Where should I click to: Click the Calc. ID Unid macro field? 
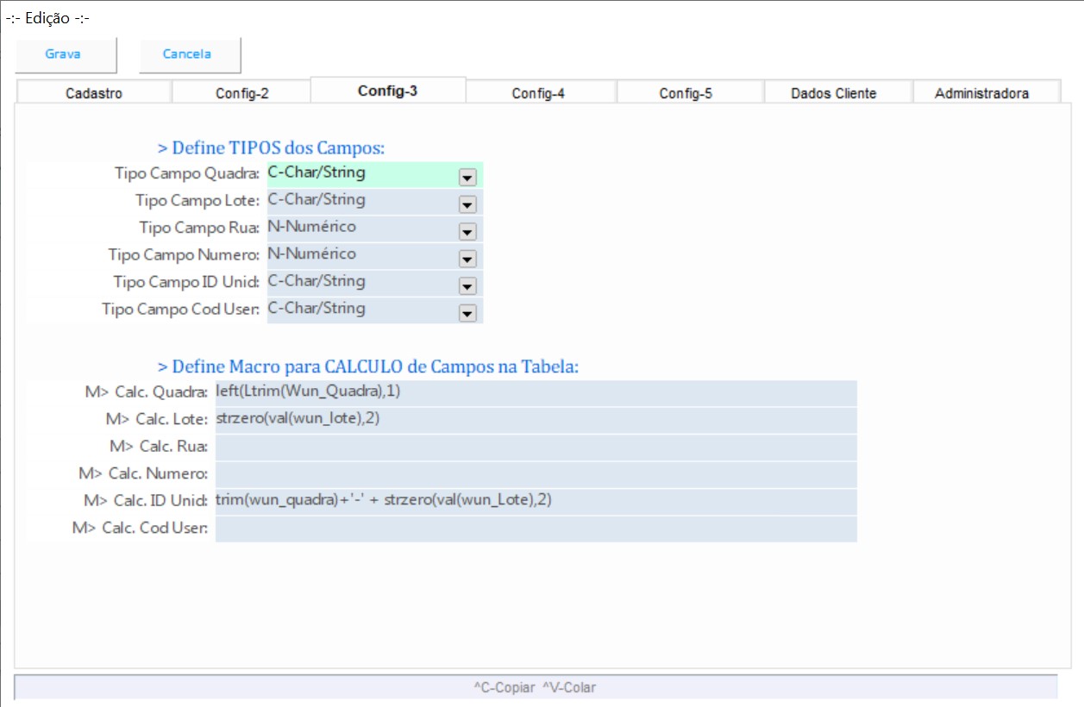coord(535,502)
